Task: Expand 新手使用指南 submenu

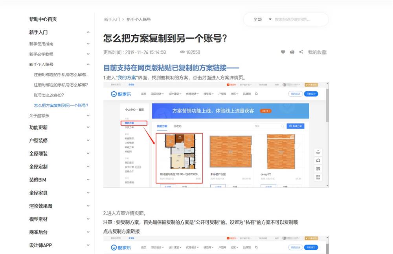Action: coord(88,44)
